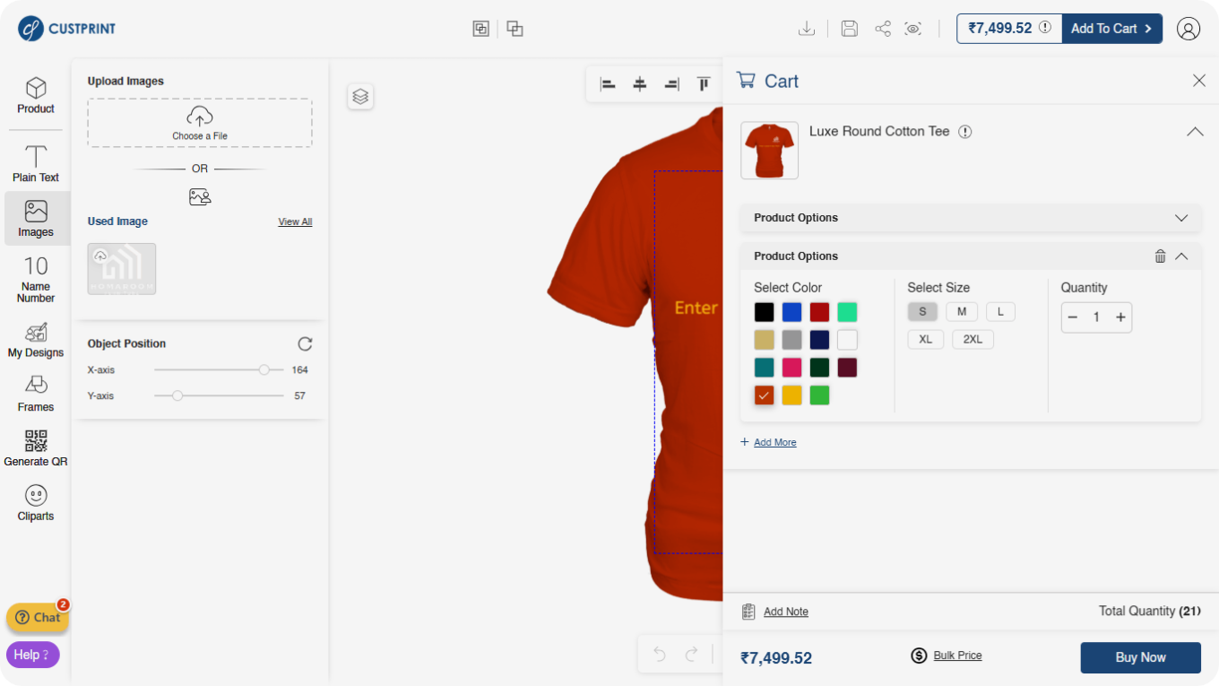
Task: Share the design
Action: pos(883,29)
